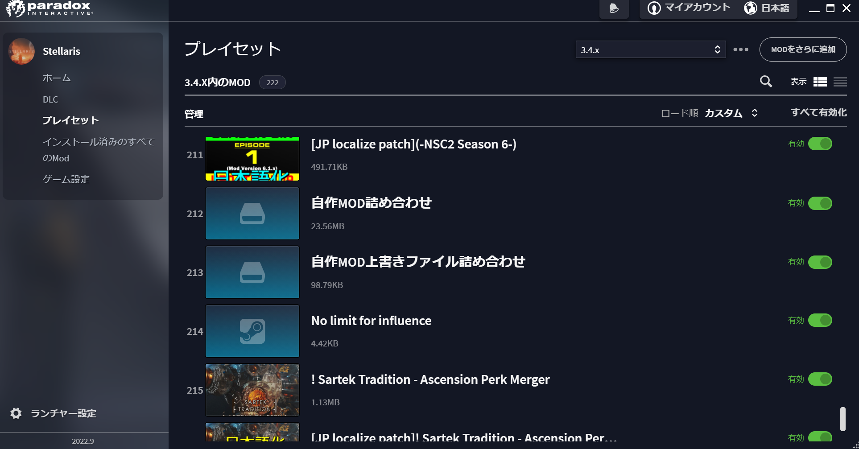Viewport: 859px width, 449px height.
Task: Select プレイセット sidebar item
Action: [70, 120]
